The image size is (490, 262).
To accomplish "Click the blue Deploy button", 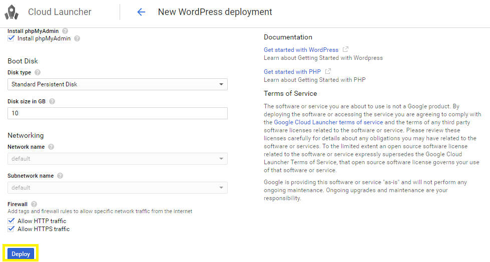I will click(x=21, y=254).
